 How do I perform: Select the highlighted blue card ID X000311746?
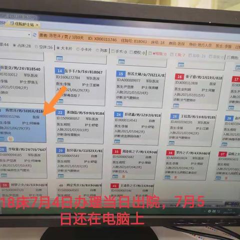[22, 124]
